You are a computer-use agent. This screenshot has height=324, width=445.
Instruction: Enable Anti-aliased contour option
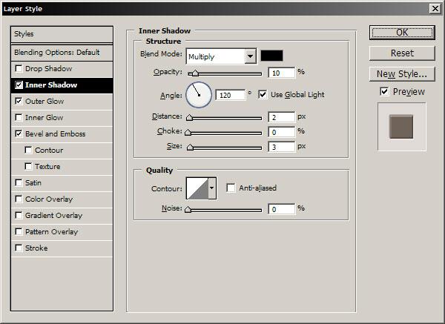click(x=231, y=188)
